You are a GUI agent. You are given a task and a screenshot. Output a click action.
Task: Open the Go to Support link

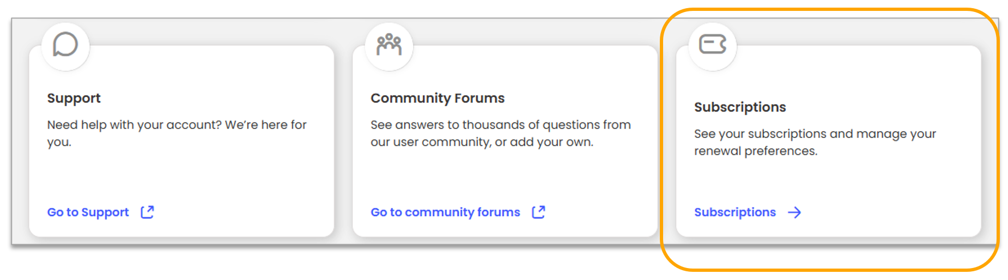pos(88,212)
